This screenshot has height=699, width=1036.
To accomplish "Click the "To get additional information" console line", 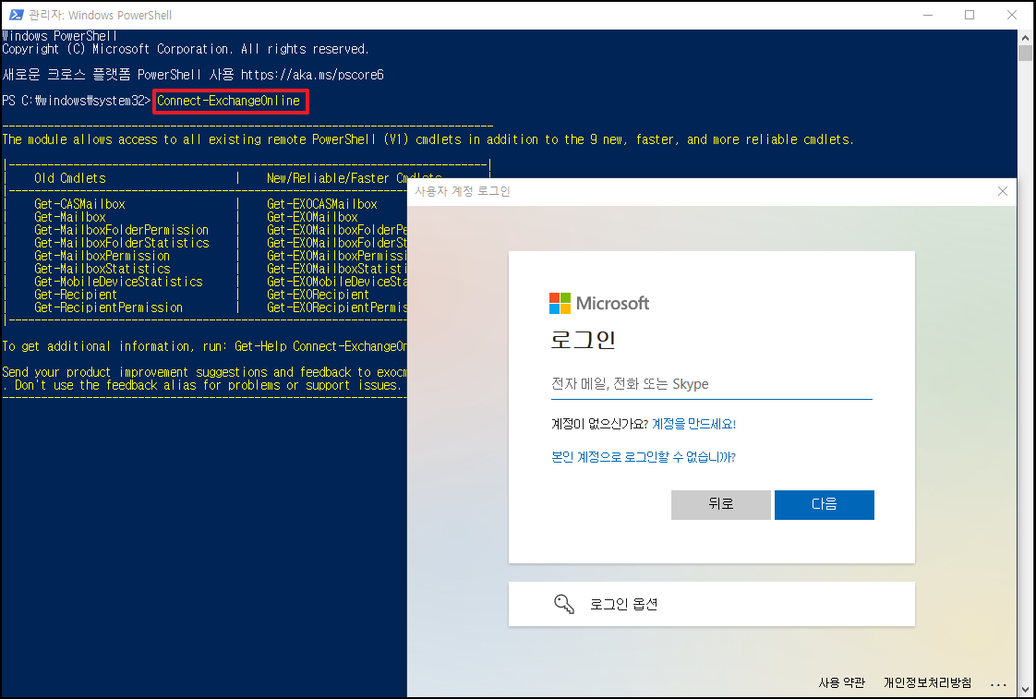I will click(x=204, y=346).
